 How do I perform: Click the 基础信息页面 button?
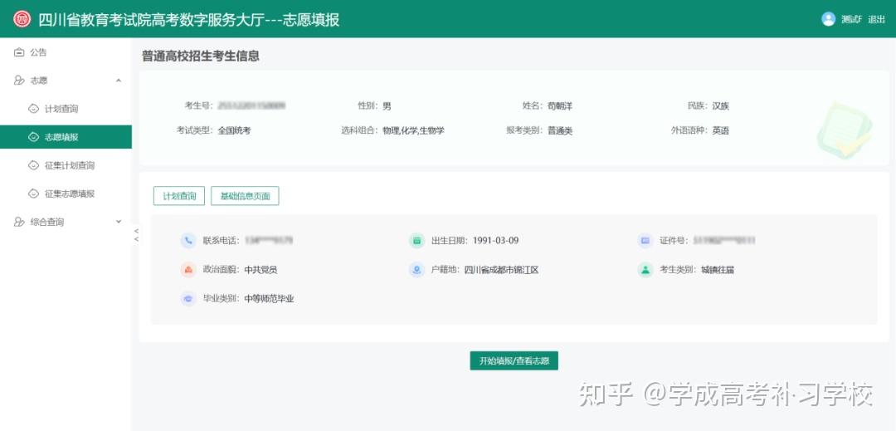point(245,196)
